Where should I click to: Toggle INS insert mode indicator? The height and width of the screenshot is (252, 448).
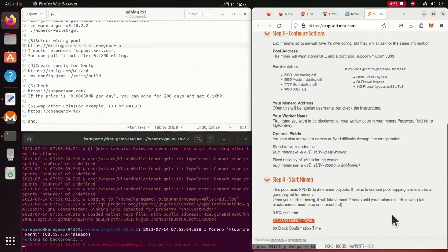coord(243,127)
